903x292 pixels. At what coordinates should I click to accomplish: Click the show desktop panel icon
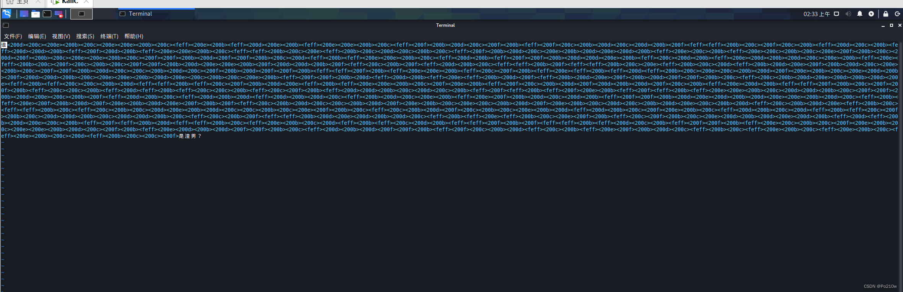pyautogui.click(x=24, y=14)
